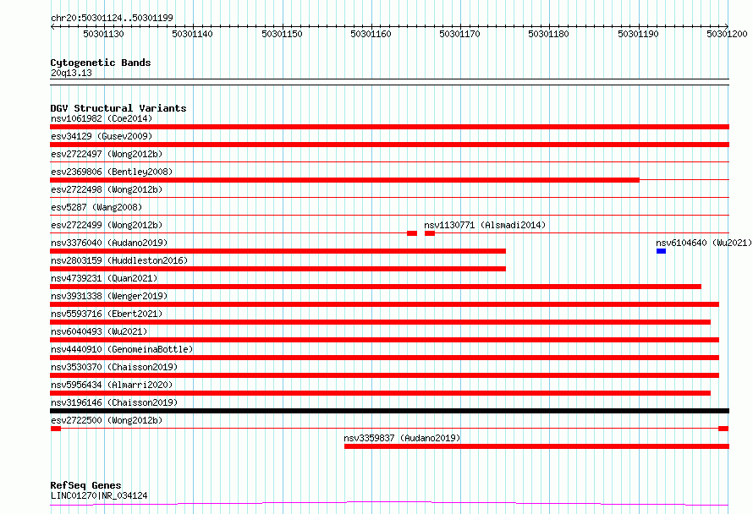Click the thick red esv2369806 bar
Viewport: 753px width, 514px height.
(345, 180)
